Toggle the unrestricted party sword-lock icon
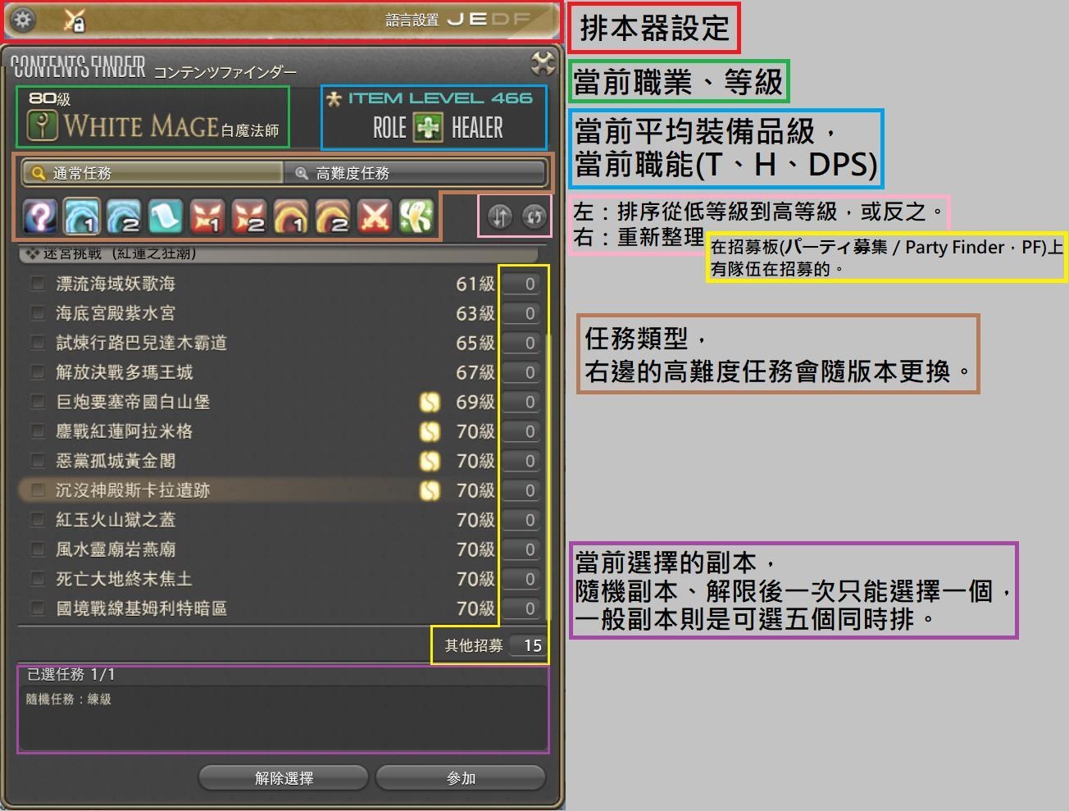1069x811 pixels. point(75,20)
